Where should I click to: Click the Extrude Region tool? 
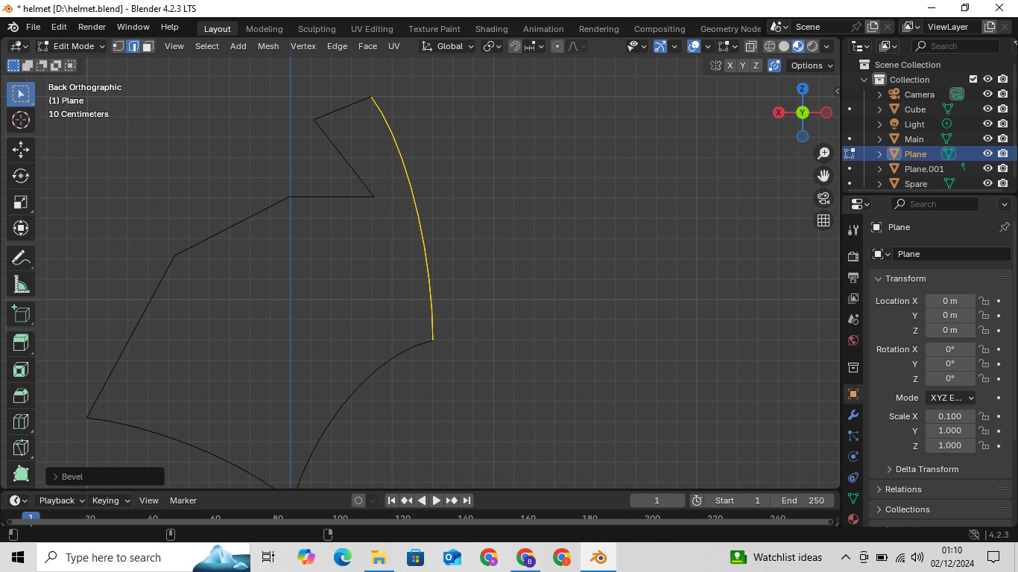pyautogui.click(x=21, y=343)
